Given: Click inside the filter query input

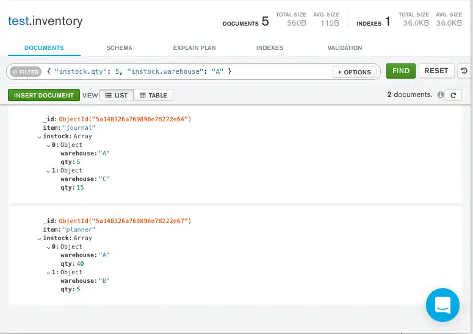Looking at the screenshot, I should [x=183, y=72].
